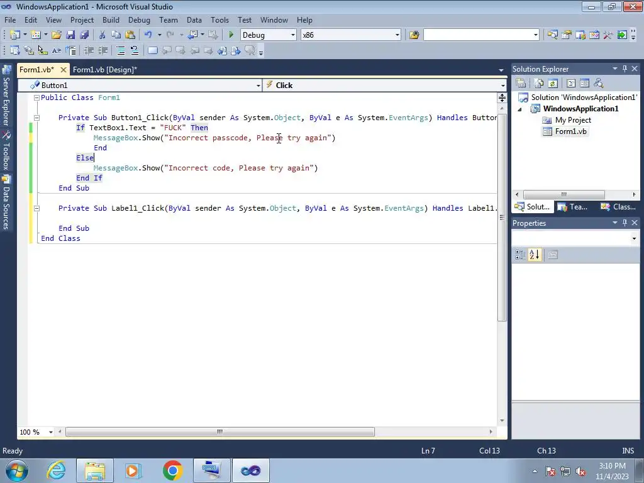The width and height of the screenshot is (644, 483).
Task: Toggle auto-hide pin on Properties panel
Action: click(x=625, y=223)
